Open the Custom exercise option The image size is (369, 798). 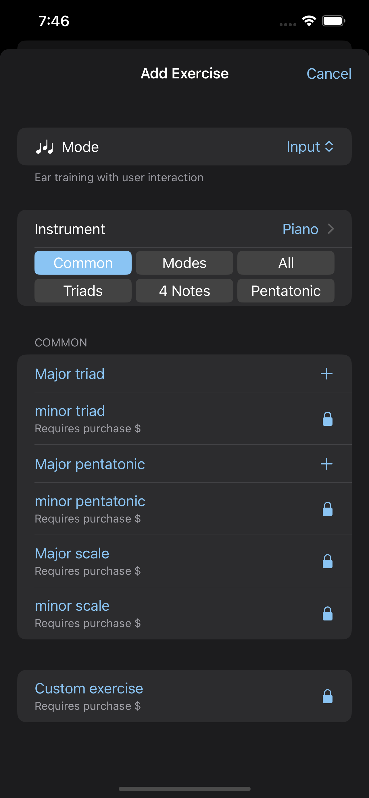click(x=184, y=696)
